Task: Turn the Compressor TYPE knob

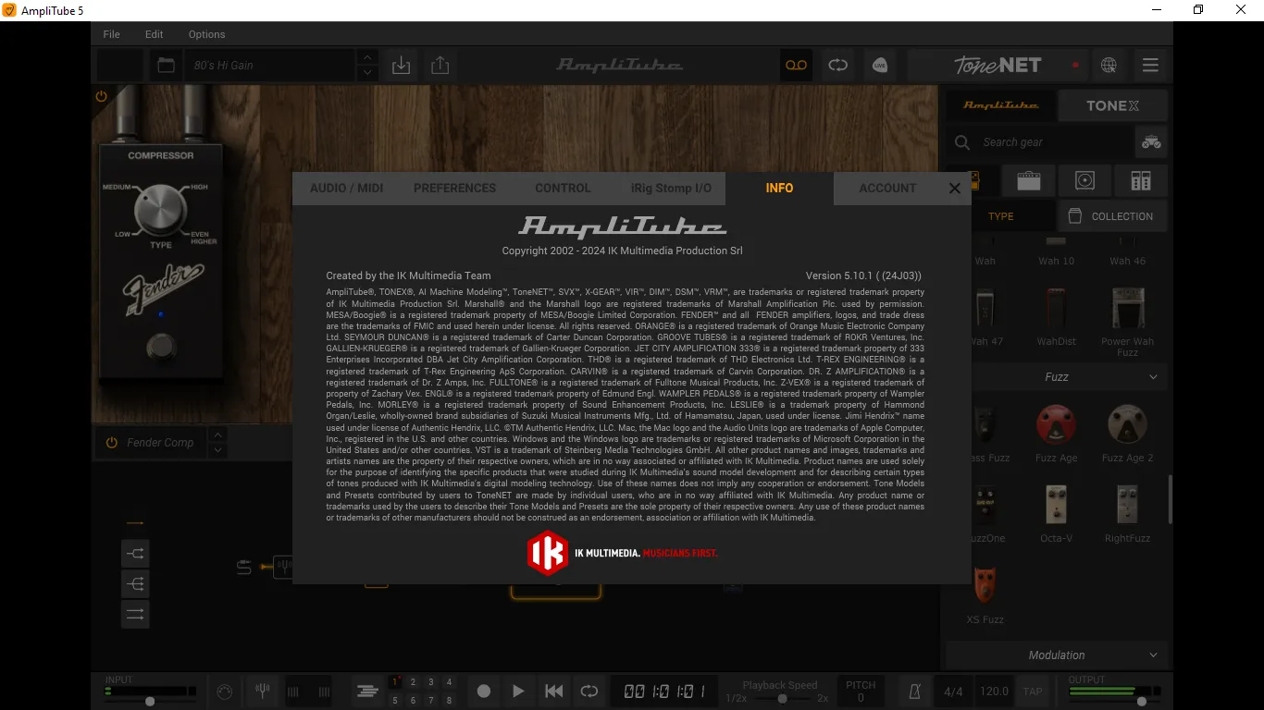Action: 161,211
